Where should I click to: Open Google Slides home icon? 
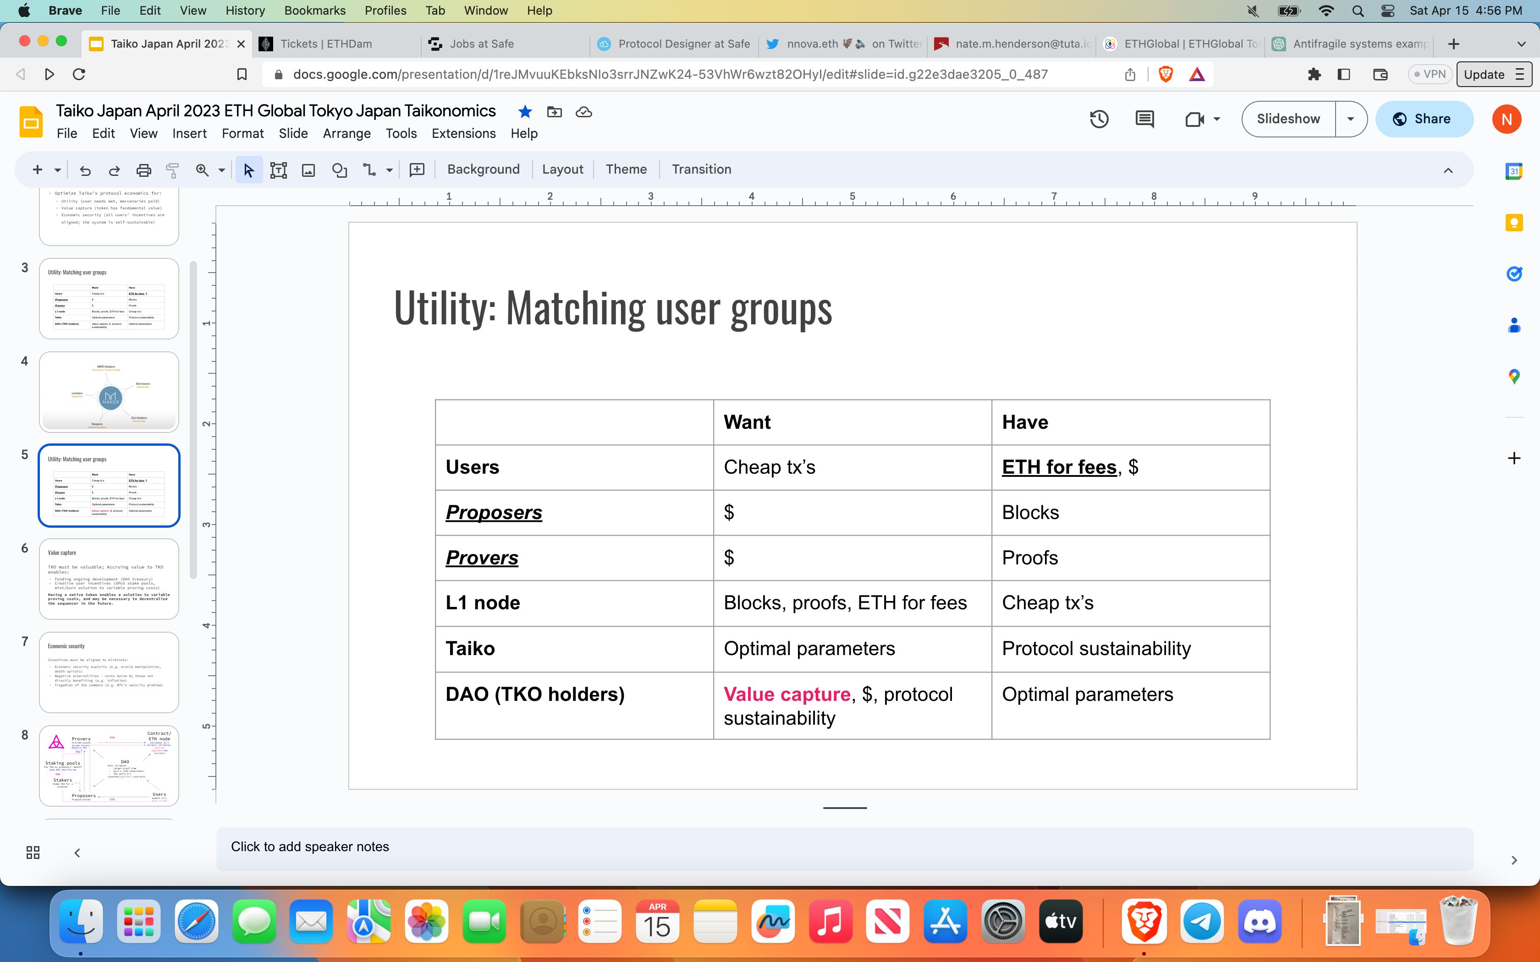click(31, 121)
